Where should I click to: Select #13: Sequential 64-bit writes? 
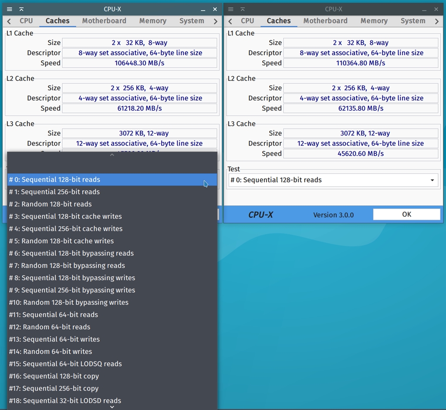[x=112, y=339]
